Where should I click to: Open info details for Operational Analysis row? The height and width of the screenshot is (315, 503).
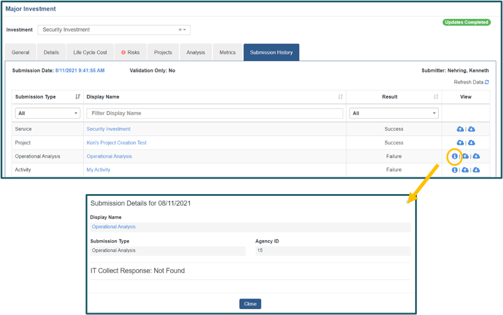(x=455, y=156)
